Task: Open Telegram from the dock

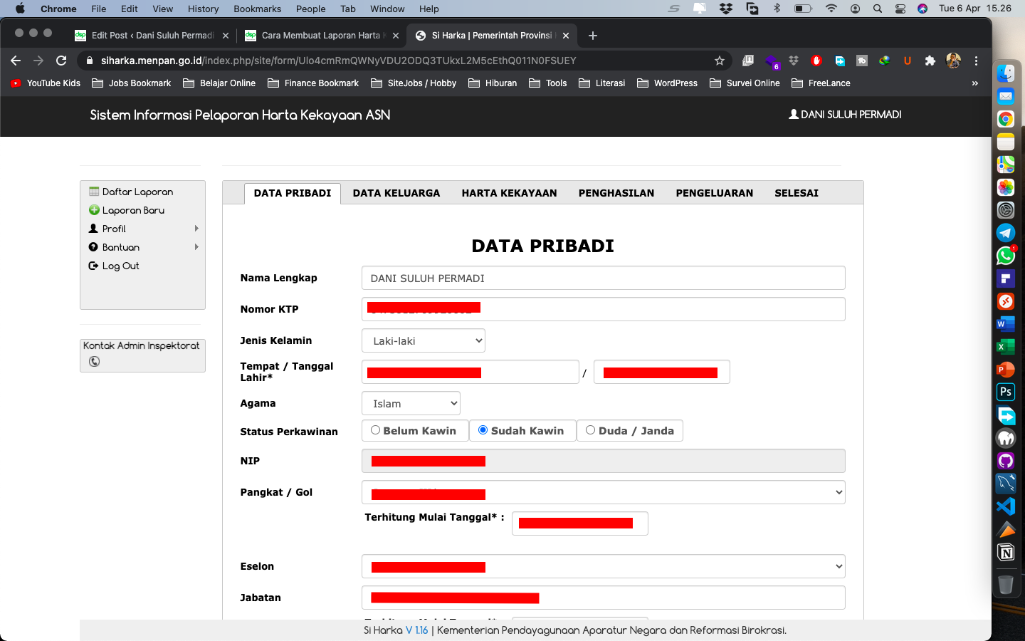Action: pyautogui.click(x=1005, y=233)
